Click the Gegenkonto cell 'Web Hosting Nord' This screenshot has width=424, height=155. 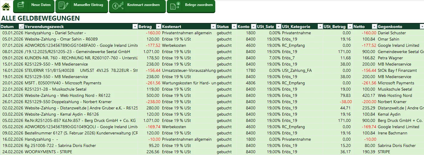coord(400,95)
